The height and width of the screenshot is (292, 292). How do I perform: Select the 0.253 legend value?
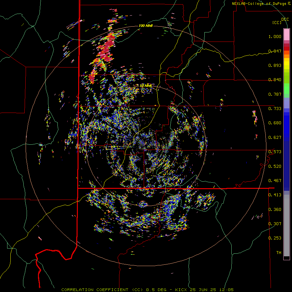[275, 238]
